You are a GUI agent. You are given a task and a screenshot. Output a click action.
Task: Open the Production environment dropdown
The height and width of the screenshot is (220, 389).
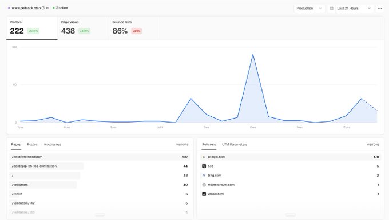pos(309,9)
